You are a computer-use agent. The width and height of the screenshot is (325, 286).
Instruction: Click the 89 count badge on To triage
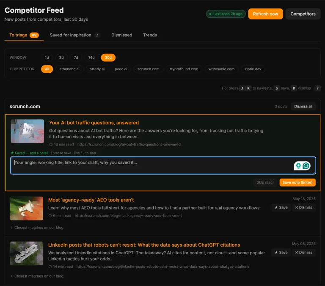pyautogui.click(x=34, y=35)
